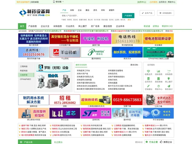Expand the 移动端 dropdown arrow

coord(63,2)
